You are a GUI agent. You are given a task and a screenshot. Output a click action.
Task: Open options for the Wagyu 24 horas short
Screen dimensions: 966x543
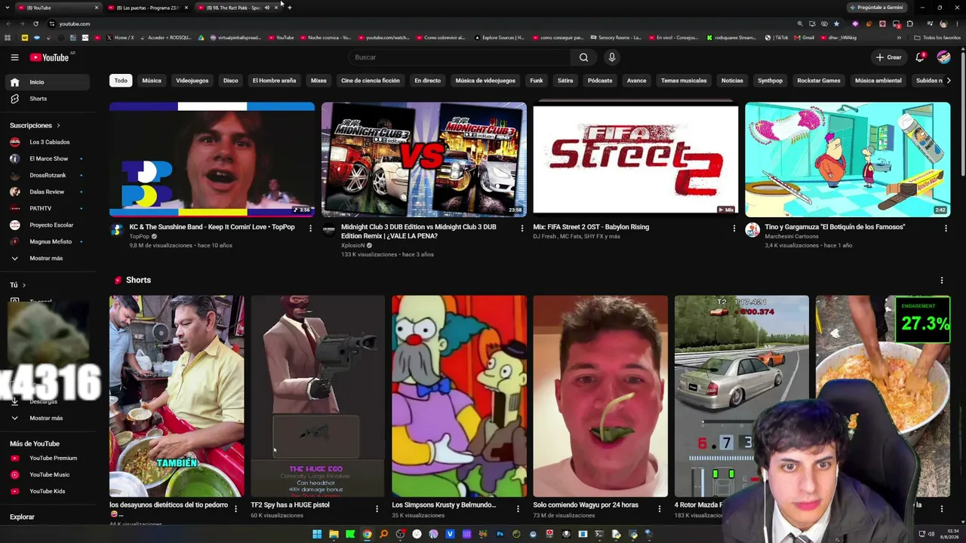[659, 508]
